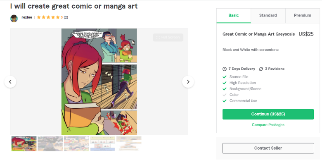The image size is (322, 160).
Task: Click the High Resolution checkmark
Action: coord(225,83)
